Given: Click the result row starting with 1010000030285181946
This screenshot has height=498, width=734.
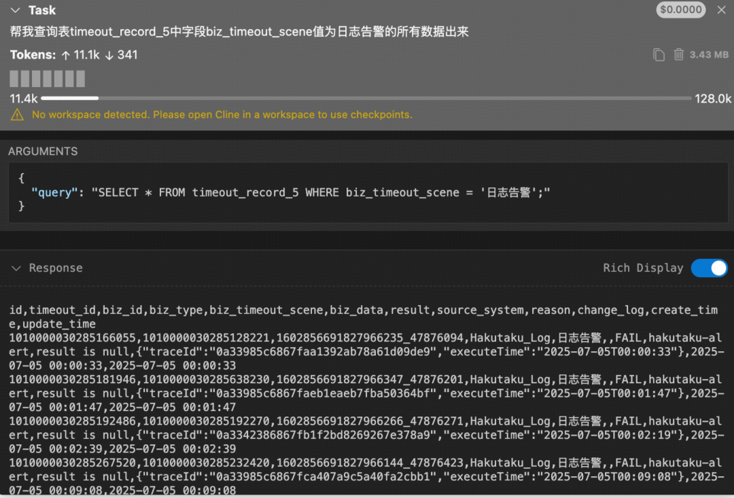Looking at the screenshot, I should (366, 393).
